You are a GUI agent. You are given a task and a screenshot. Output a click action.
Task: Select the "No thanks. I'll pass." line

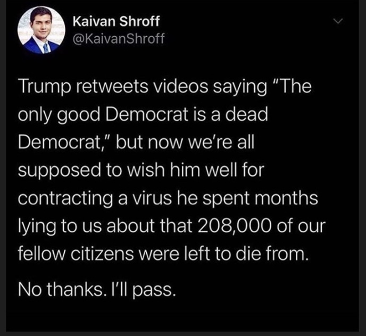[97, 290]
